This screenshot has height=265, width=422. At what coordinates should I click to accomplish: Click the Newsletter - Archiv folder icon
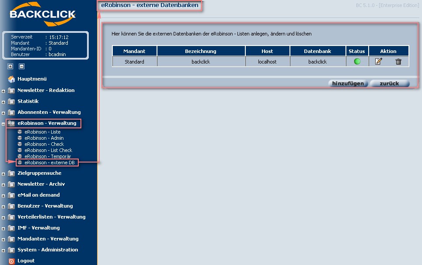(11, 184)
